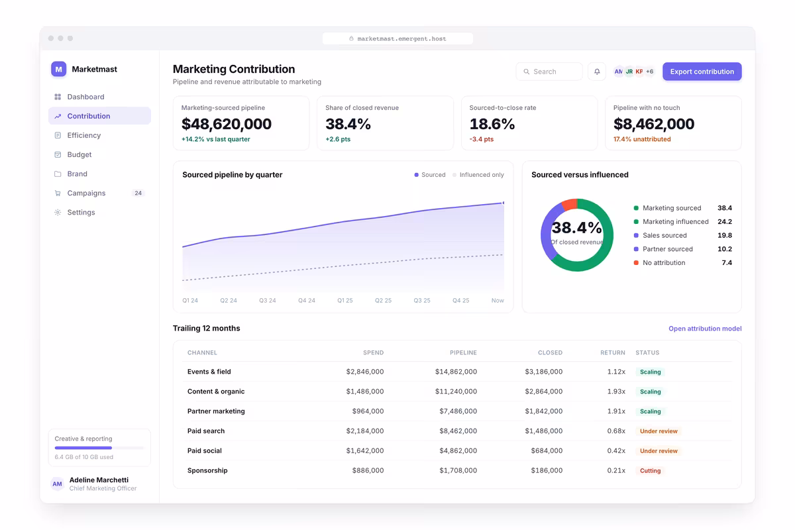Click the Cutting status badge
Image resolution: width=795 pixels, height=530 pixels.
point(650,470)
